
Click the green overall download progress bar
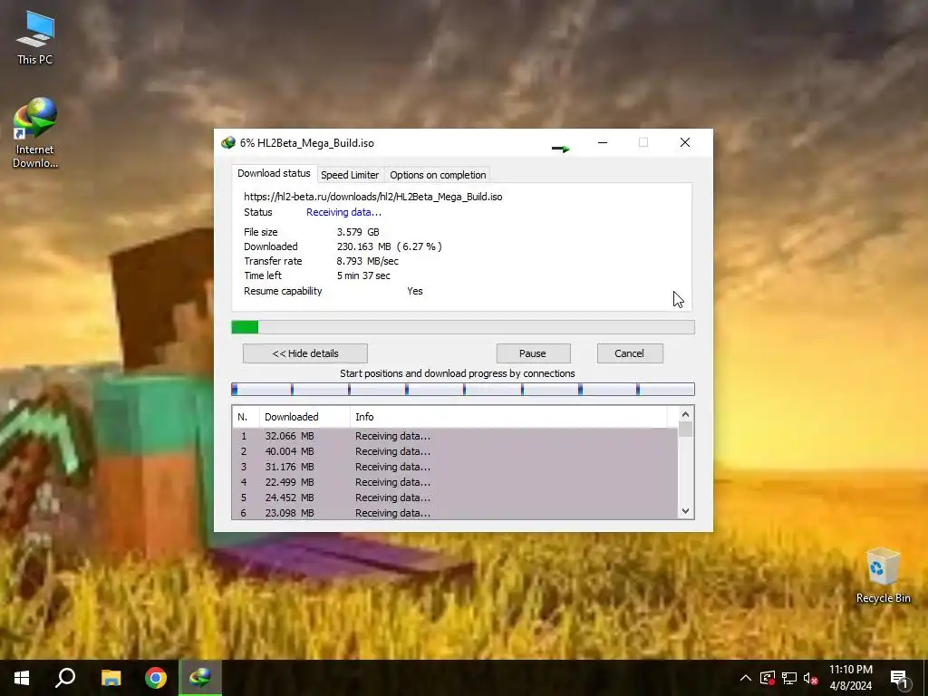point(463,327)
